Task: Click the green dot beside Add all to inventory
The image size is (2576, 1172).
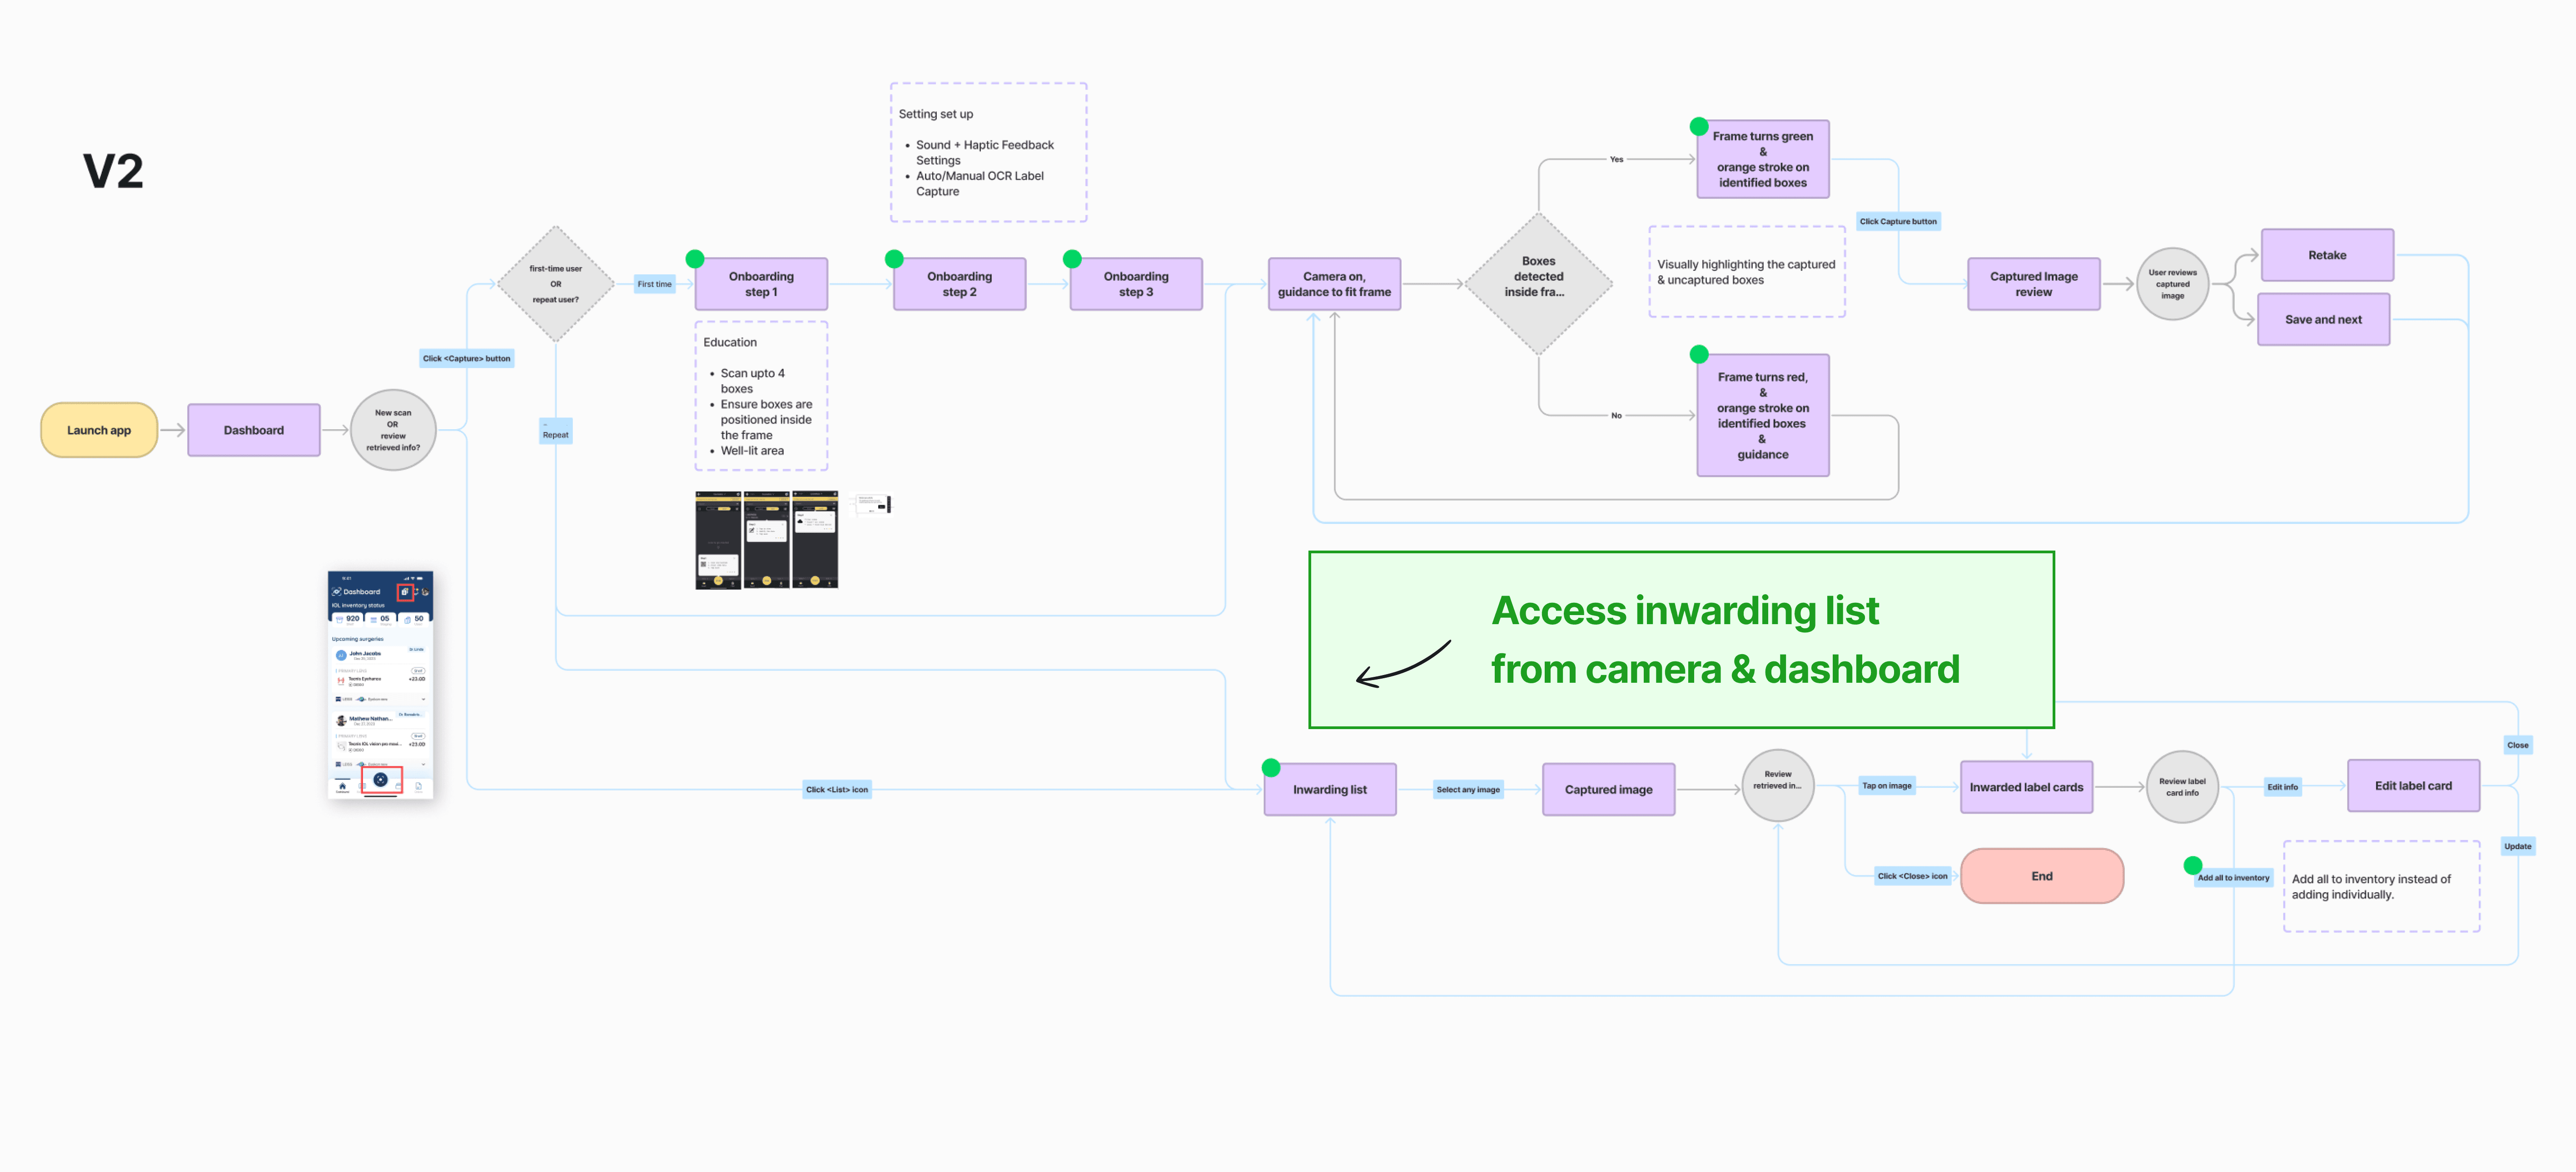Action: point(2193,865)
